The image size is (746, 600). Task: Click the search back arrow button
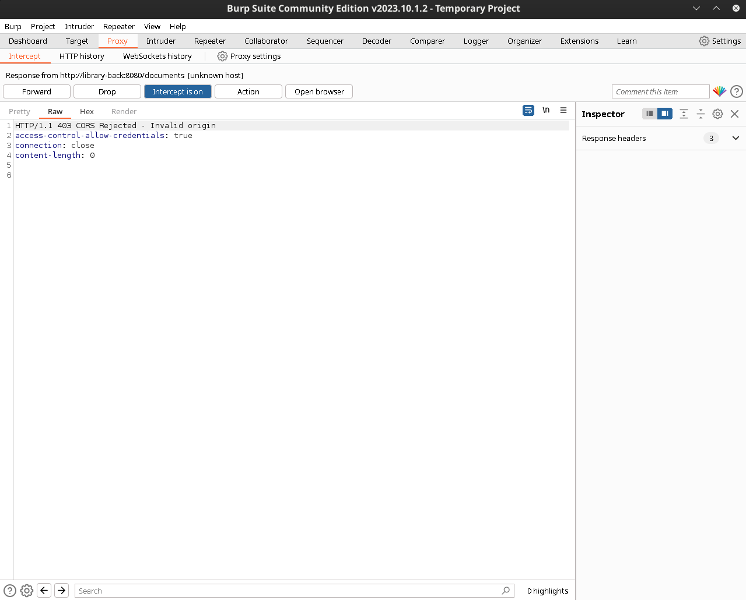[44, 590]
